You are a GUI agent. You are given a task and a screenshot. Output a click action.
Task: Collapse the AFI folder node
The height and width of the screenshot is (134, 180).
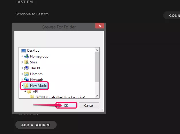(25, 91)
